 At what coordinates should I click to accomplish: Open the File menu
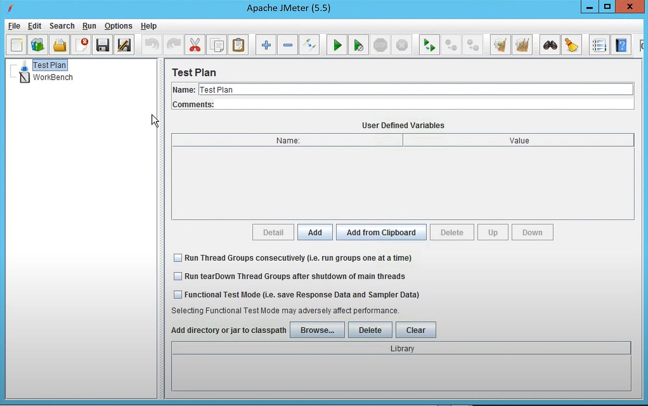[14, 26]
